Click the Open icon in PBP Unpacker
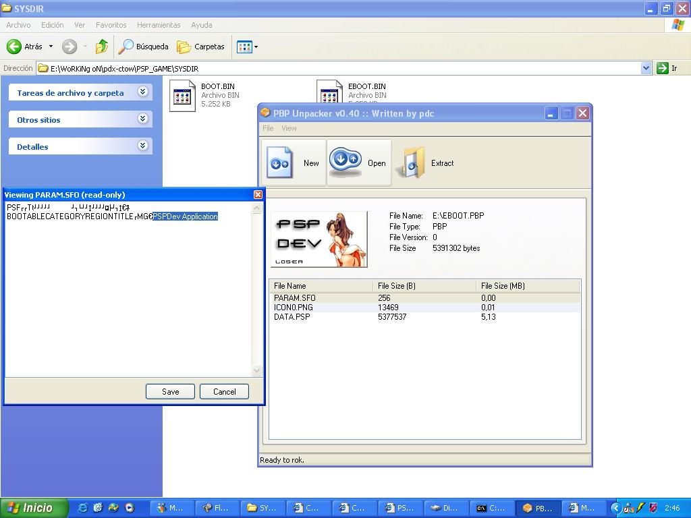Screen dimensions: 691x518 [x=345, y=162]
